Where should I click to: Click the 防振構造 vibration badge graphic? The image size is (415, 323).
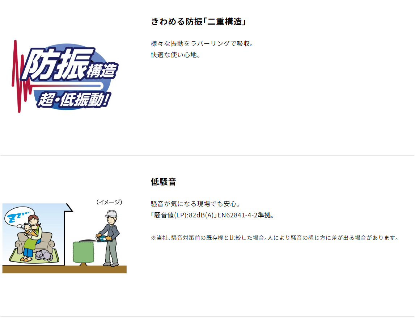point(65,76)
